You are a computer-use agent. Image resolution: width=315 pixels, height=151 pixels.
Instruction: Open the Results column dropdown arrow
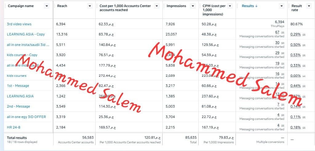click(282, 6)
